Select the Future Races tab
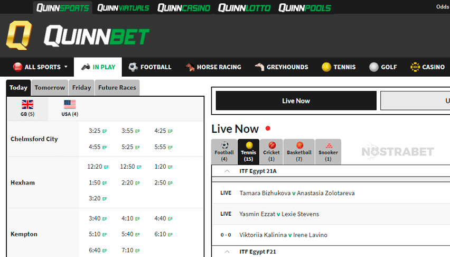 tap(117, 88)
